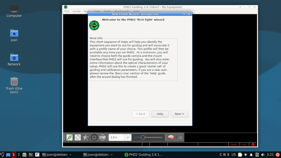Open the Trash desktop icon

click(14, 82)
